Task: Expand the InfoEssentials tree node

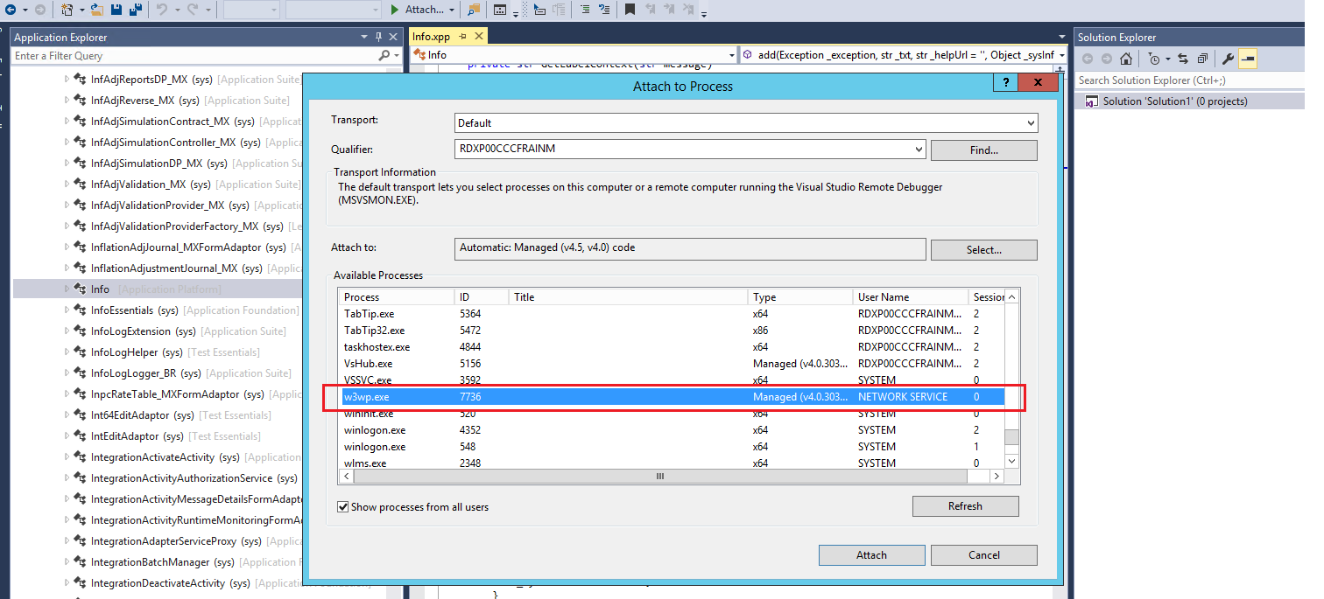Action: [67, 310]
